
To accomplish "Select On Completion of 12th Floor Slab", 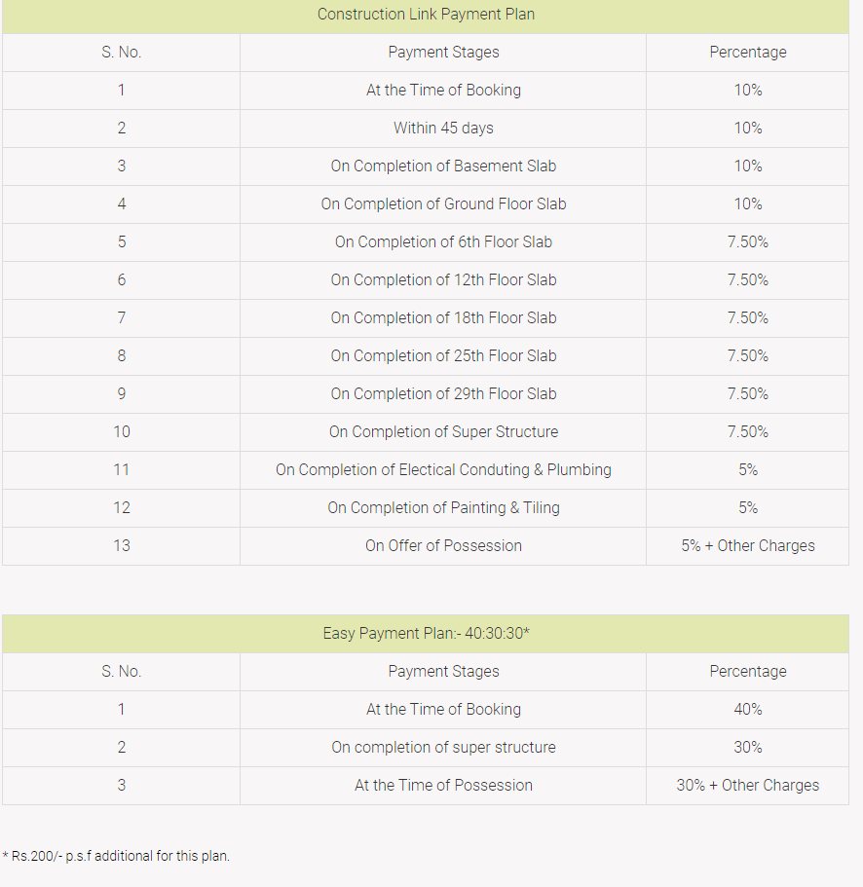I will (x=443, y=280).
